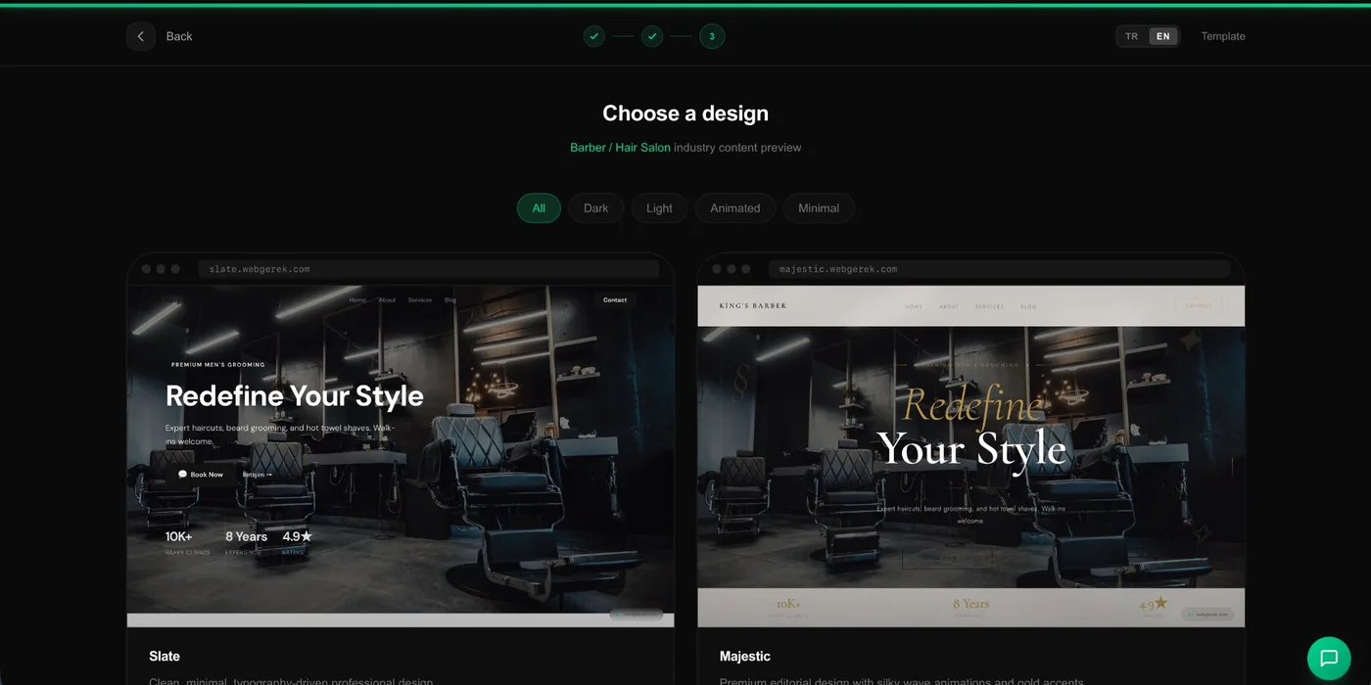This screenshot has height=685, width=1371.
Task: Click the Contact button in Slate preview
Action: tap(614, 299)
